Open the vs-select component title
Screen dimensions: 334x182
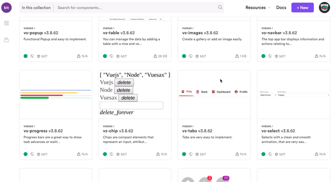click(278, 131)
